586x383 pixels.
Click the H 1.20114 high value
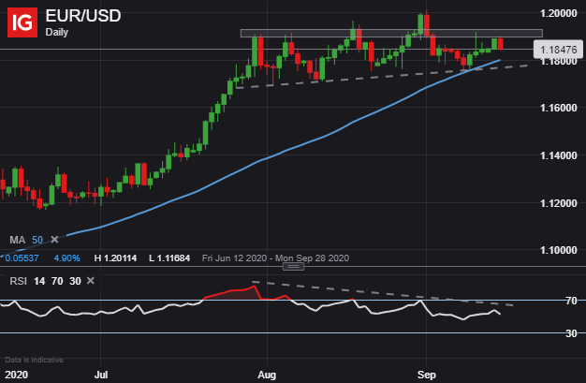115,258
